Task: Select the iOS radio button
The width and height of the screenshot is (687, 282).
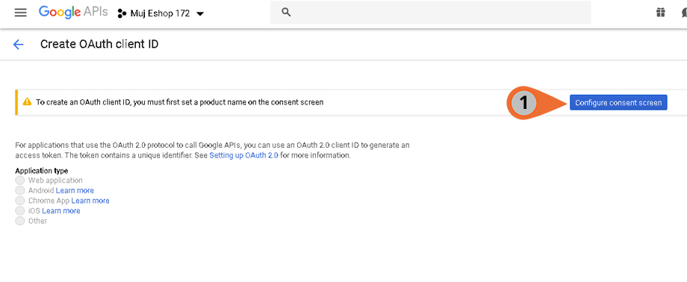Action: click(x=19, y=210)
